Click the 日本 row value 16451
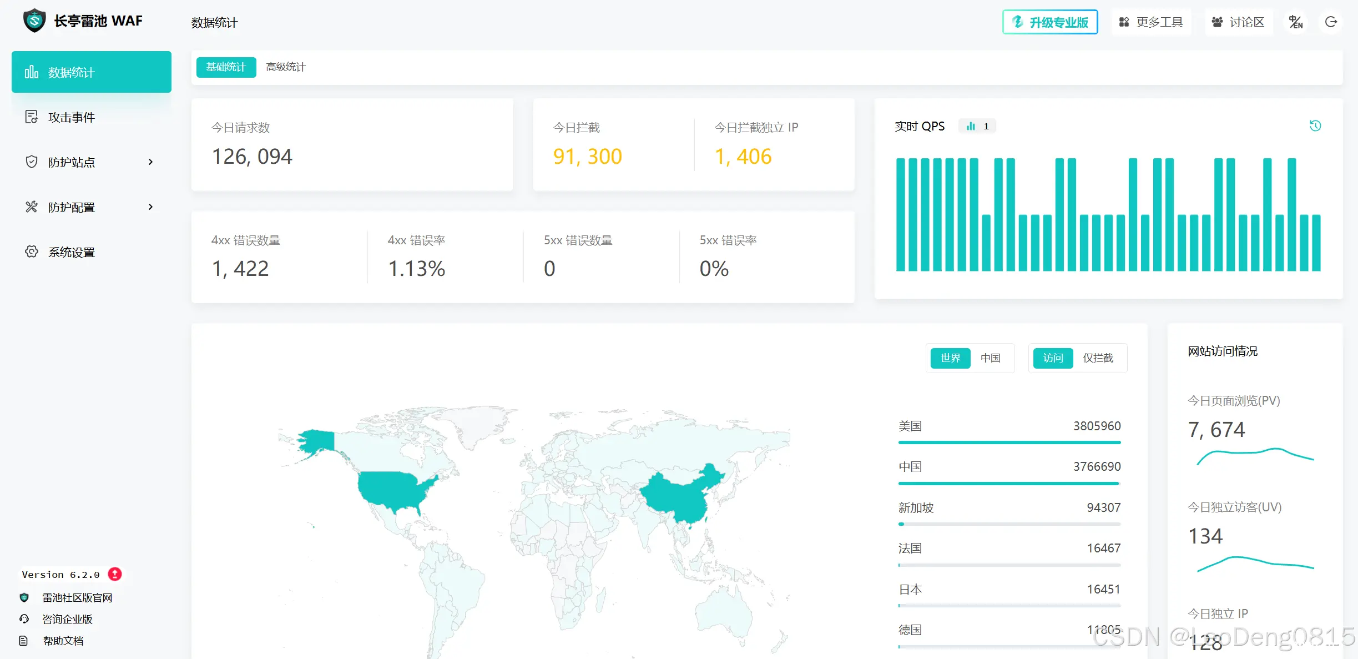 coord(1104,590)
